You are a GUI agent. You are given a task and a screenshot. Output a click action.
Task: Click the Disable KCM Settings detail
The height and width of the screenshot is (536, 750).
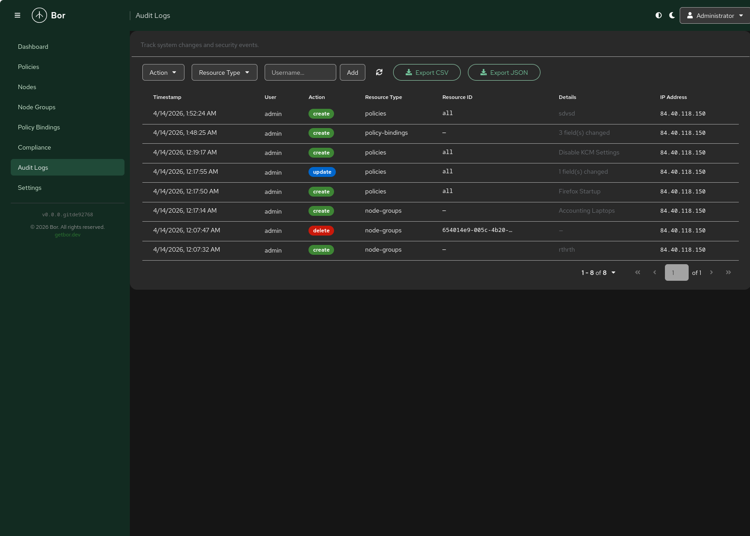coord(589,152)
